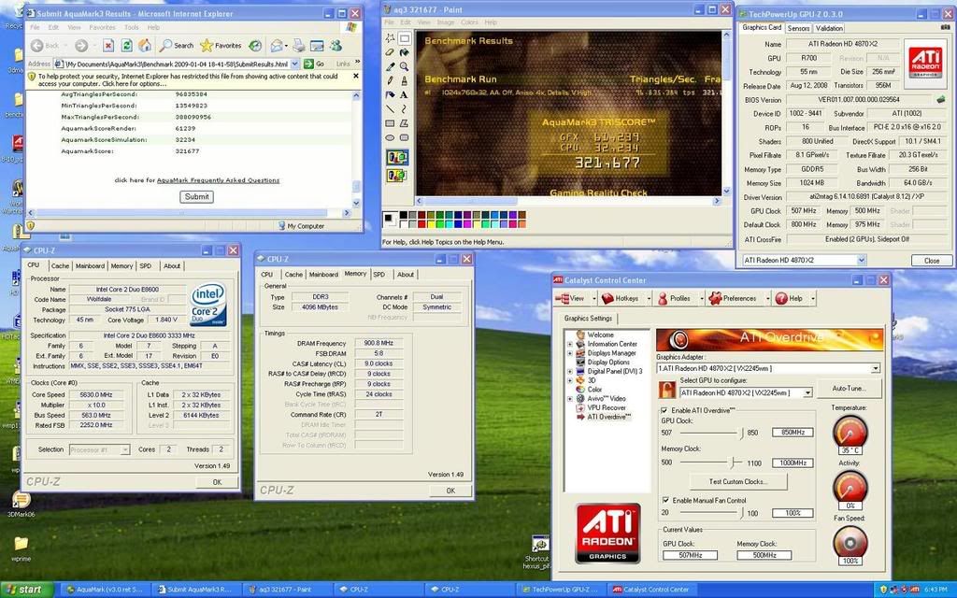
Task: Select the Ellipse tool in Paint
Action: click(x=390, y=137)
